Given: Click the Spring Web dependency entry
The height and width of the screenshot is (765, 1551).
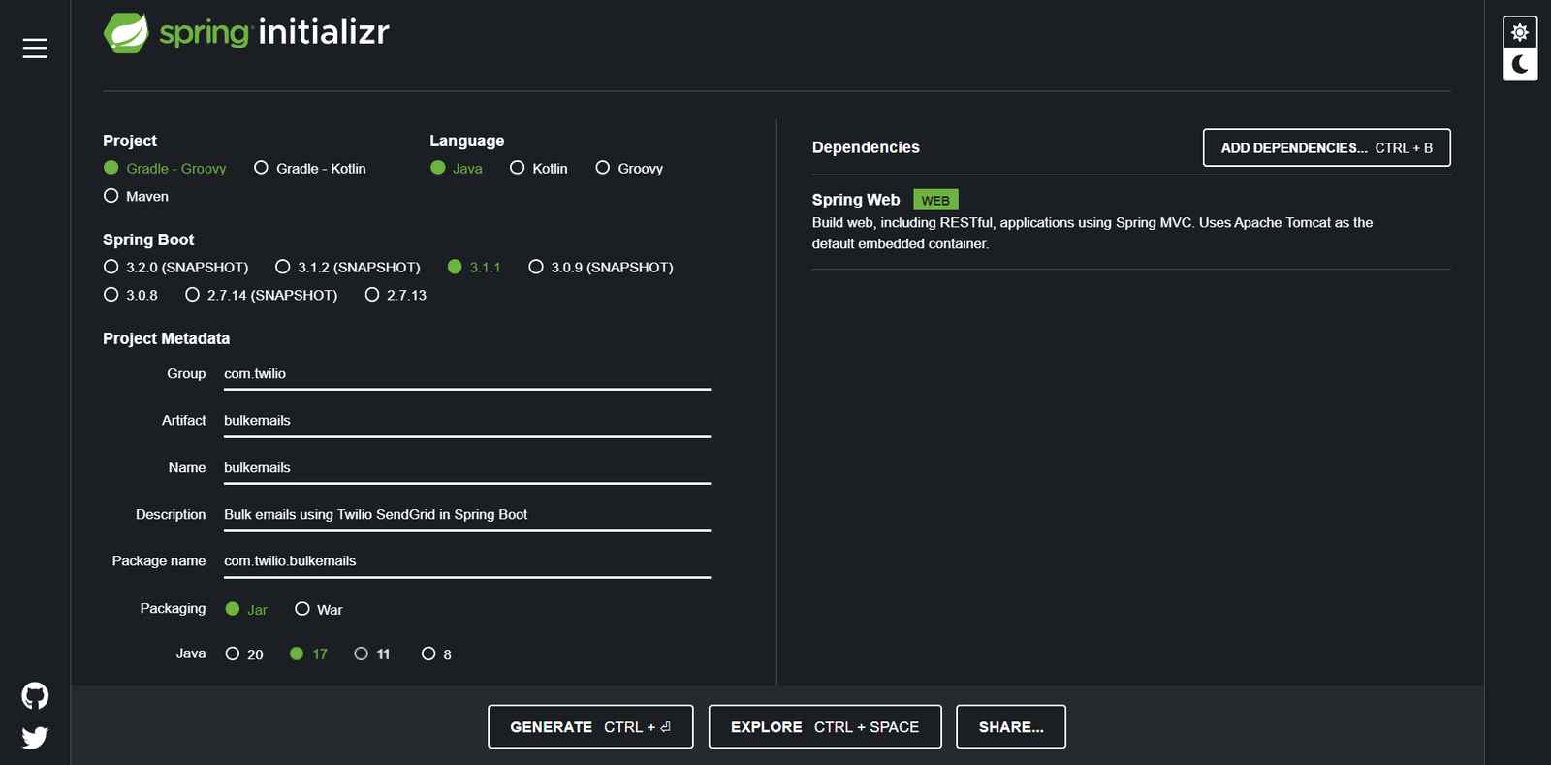Looking at the screenshot, I should [1131, 221].
